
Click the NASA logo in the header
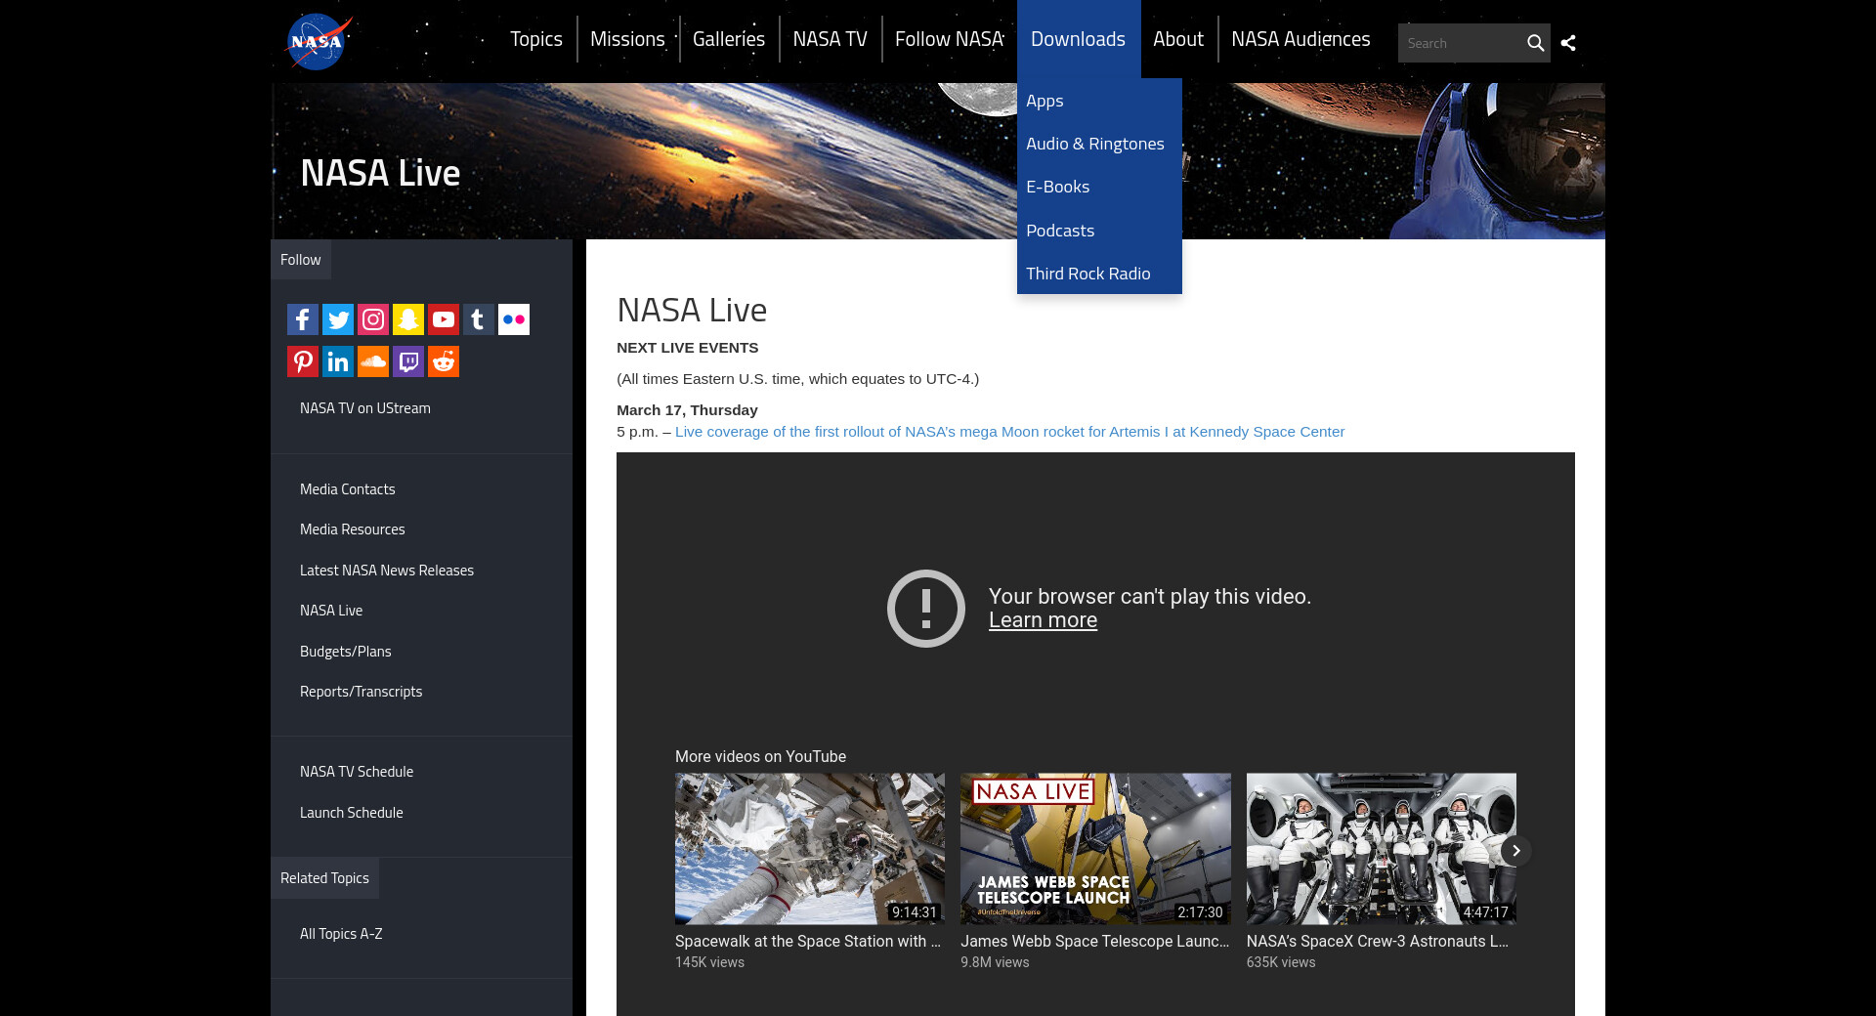pyautogui.click(x=318, y=42)
